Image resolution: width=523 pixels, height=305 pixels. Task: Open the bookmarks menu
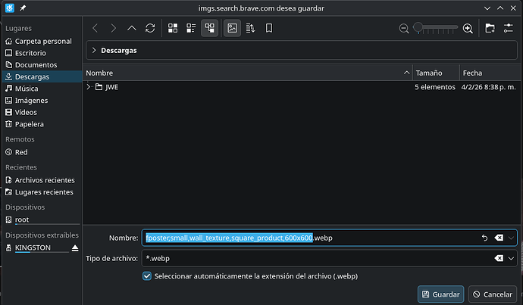click(x=268, y=28)
